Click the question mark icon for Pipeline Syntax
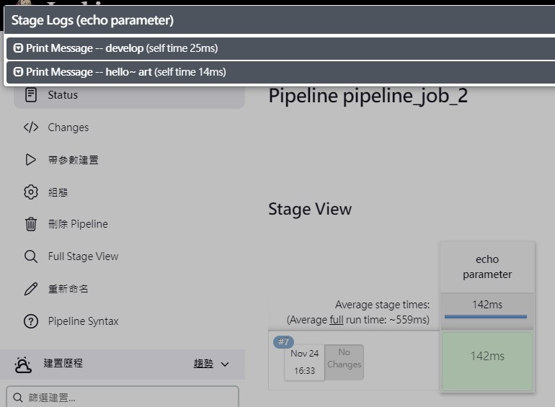This screenshot has height=407, width=555. (31, 321)
